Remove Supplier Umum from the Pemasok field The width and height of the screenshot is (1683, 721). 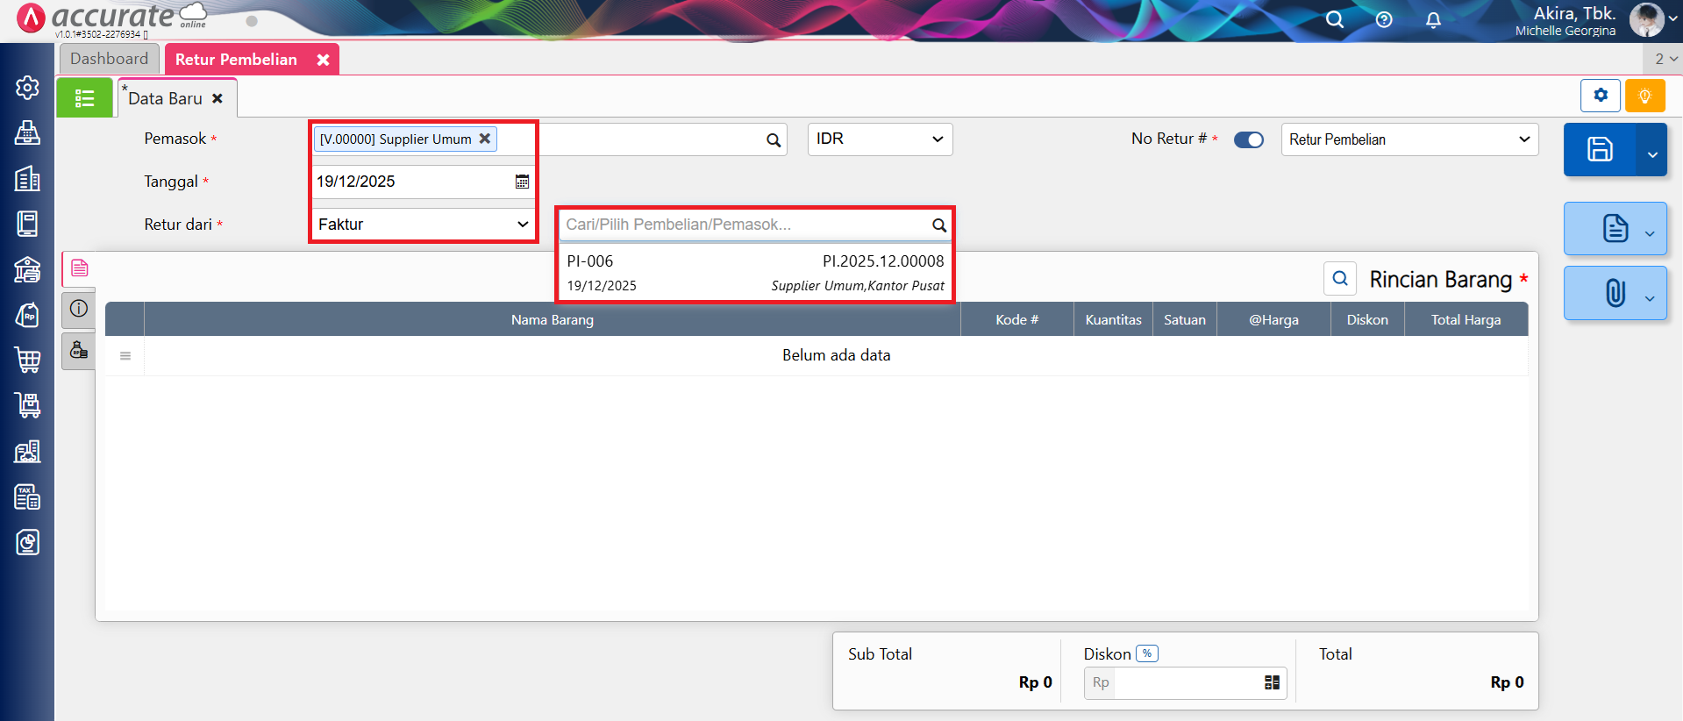pos(484,139)
